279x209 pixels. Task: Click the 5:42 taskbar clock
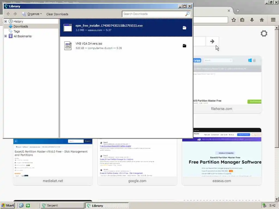coord(272,205)
